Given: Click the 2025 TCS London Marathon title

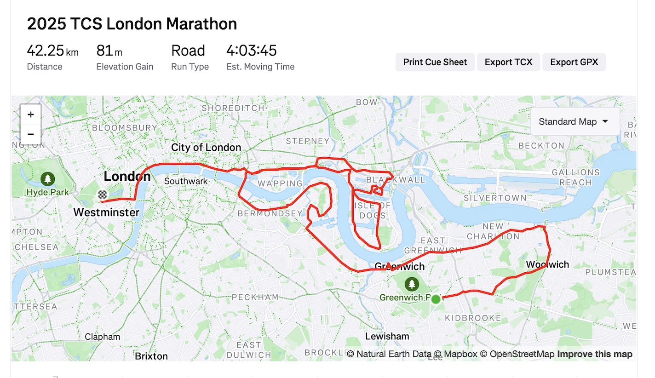Looking at the screenshot, I should (x=132, y=24).
